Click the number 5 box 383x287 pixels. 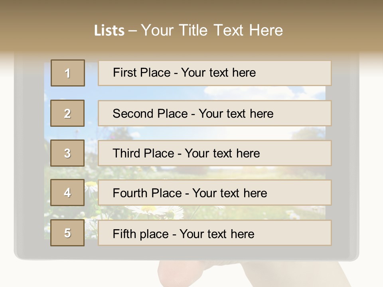(67, 233)
